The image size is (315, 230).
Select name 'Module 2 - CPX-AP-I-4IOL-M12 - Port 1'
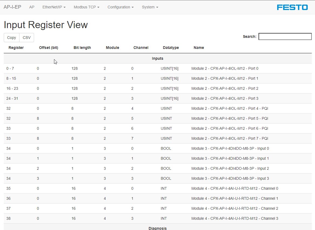click(225, 78)
